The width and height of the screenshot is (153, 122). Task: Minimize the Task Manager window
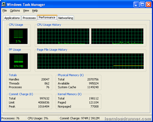[x=136, y=5]
